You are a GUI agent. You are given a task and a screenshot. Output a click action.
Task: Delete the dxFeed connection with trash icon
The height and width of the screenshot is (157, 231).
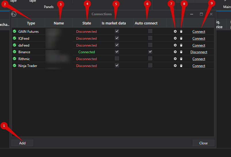[x=181, y=45]
